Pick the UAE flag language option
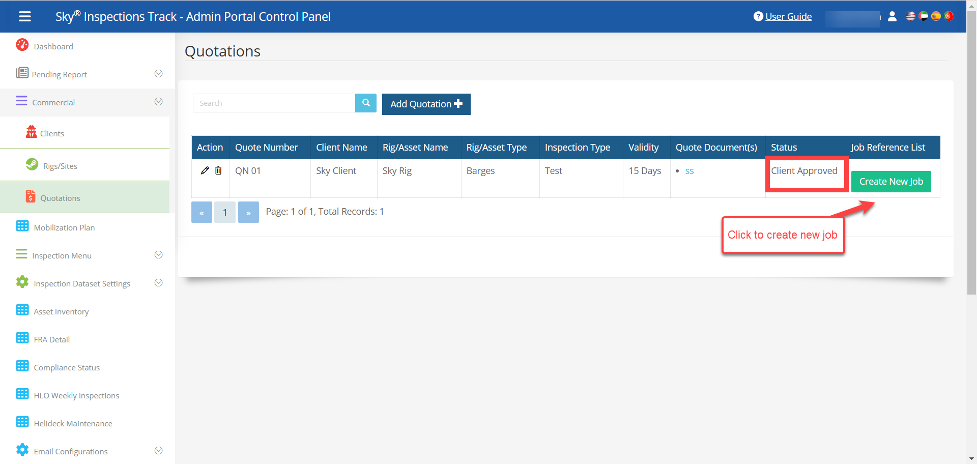Image resolution: width=977 pixels, height=464 pixels. [x=923, y=16]
